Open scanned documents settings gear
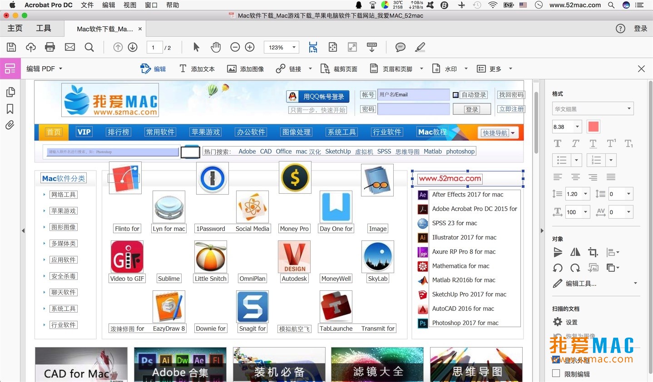Screen dimensions: 653x382 pyautogui.click(x=558, y=322)
